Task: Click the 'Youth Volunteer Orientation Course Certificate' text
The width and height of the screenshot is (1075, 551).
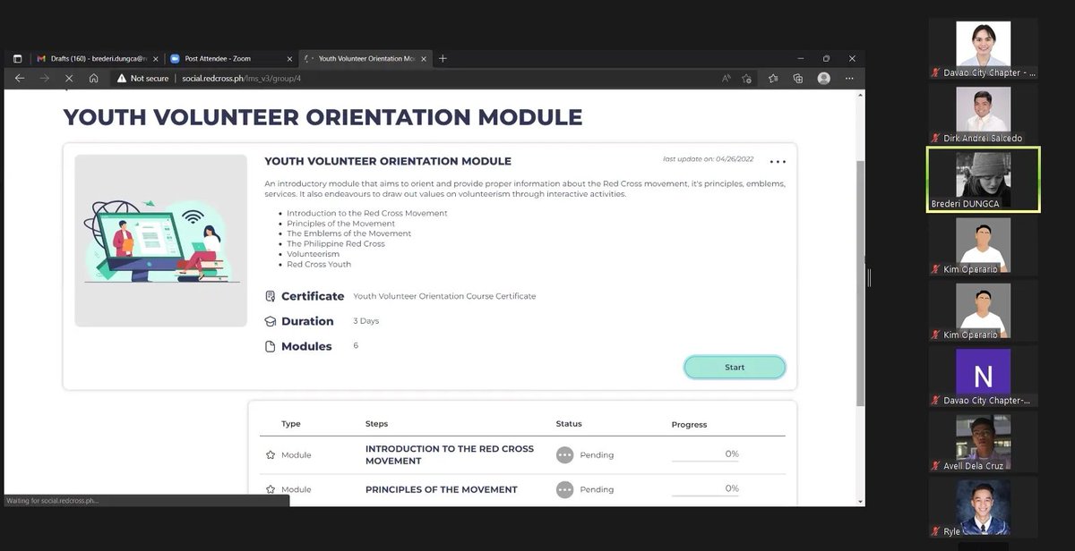Action: 444,296
